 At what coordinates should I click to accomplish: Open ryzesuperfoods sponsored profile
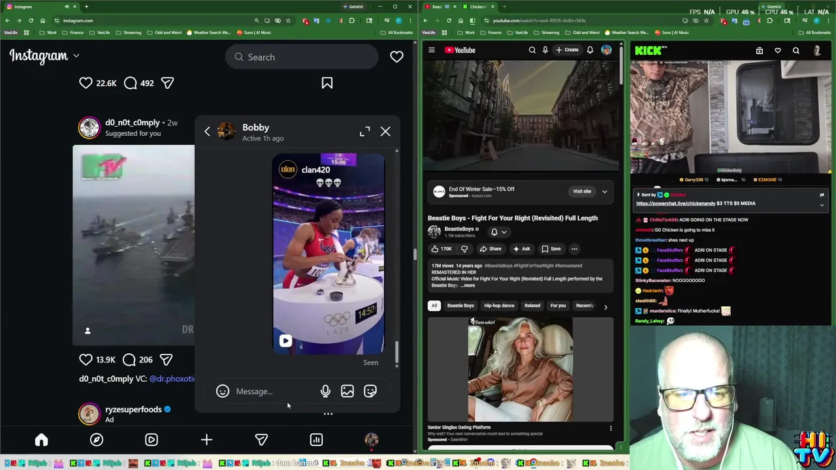[133, 409]
